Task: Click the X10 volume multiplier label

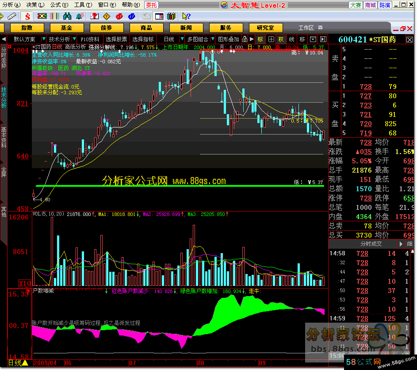Action: click(24, 283)
